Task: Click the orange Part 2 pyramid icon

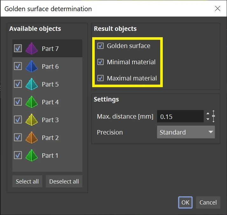Action: tap(31, 137)
